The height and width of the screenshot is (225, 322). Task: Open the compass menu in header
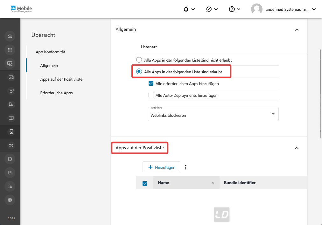point(212,9)
